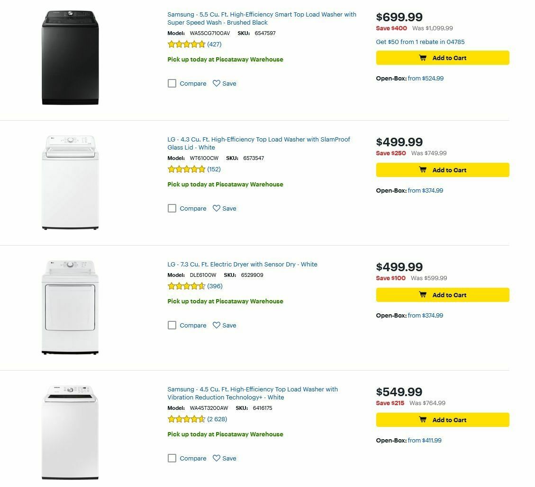Click the heart Save icon for the LG top load washer

point(217,208)
